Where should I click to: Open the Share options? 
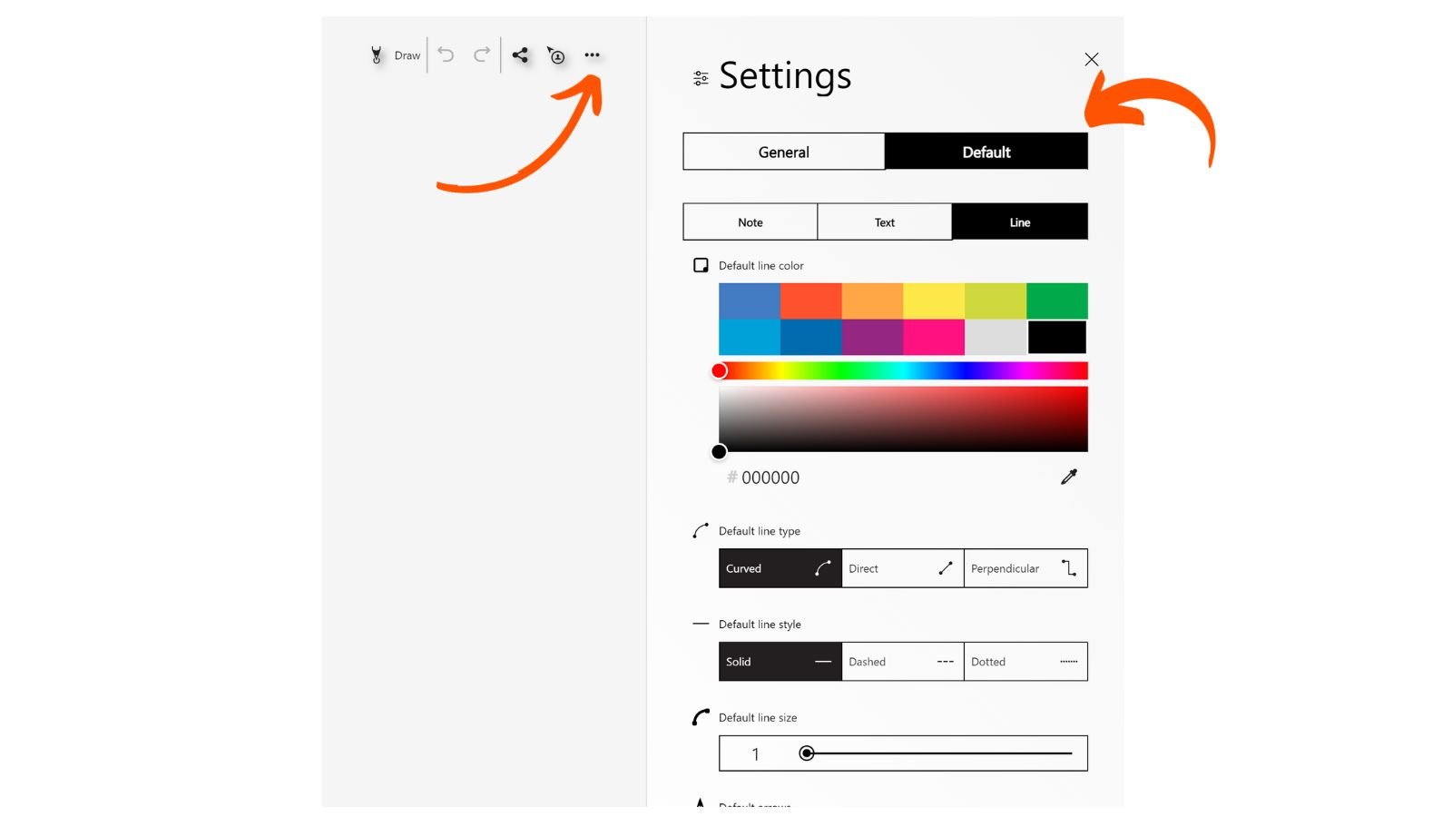[521, 54]
